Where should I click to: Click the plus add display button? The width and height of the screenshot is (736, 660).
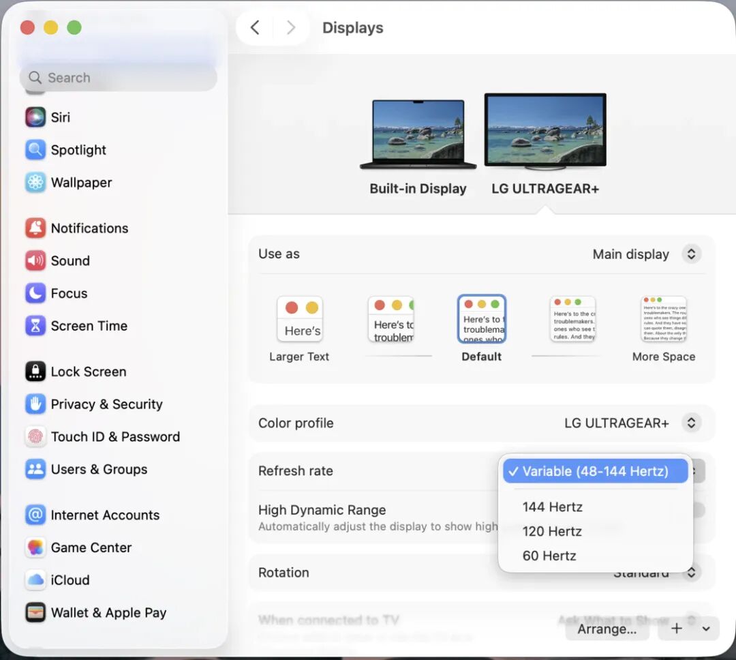pyautogui.click(x=677, y=629)
